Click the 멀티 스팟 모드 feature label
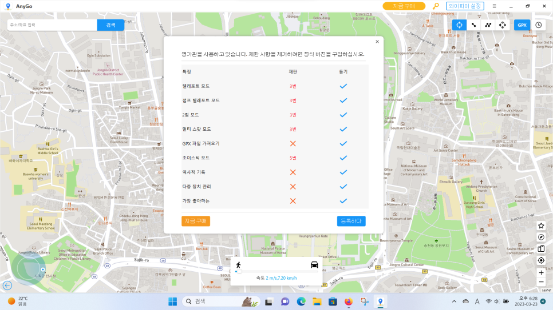 click(196, 129)
